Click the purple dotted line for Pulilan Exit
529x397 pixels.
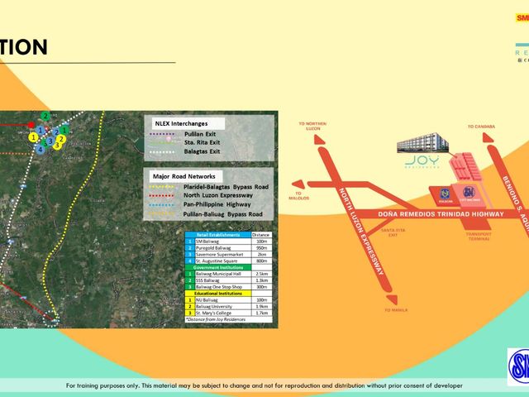(x=162, y=134)
